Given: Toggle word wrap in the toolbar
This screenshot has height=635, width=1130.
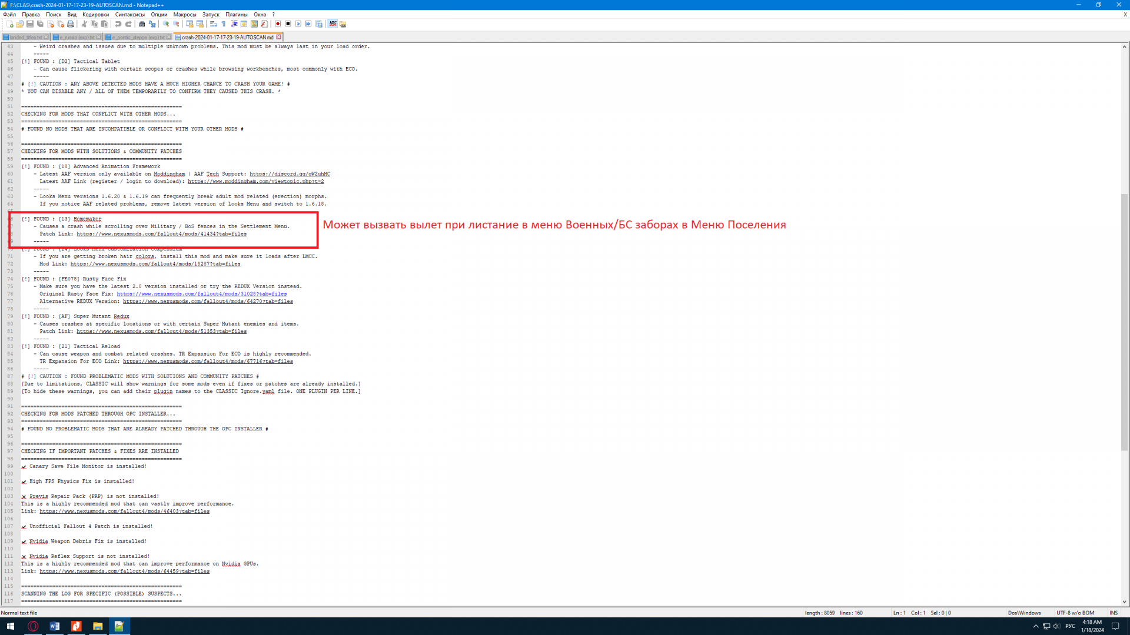Looking at the screenshot, I should click(214, 24).
